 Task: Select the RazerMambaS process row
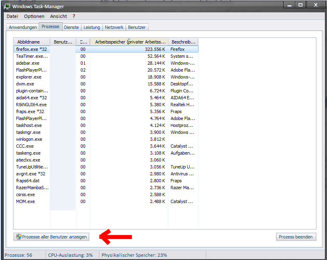coord(106,188)
